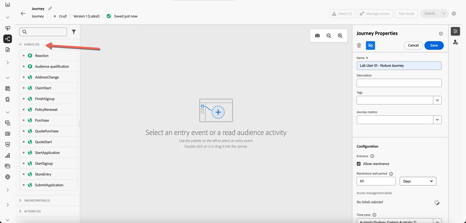Image resolution: width=466 pixels, height=223 pixels.
Task: Select the Purchase event
Action: 49,120
